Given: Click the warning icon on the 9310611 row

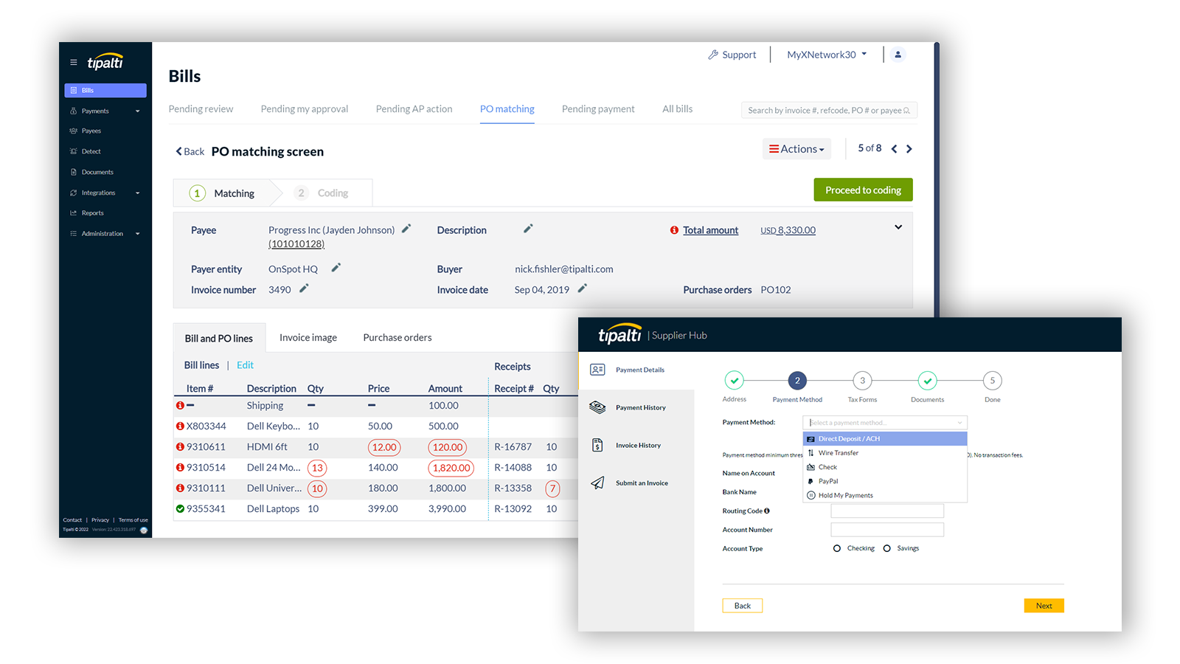Looking at the screenshot, I should point(180,447).
